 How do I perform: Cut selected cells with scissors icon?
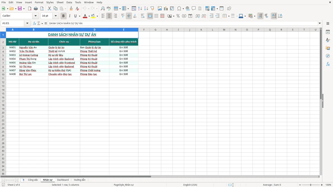click(x=49, y=9)
